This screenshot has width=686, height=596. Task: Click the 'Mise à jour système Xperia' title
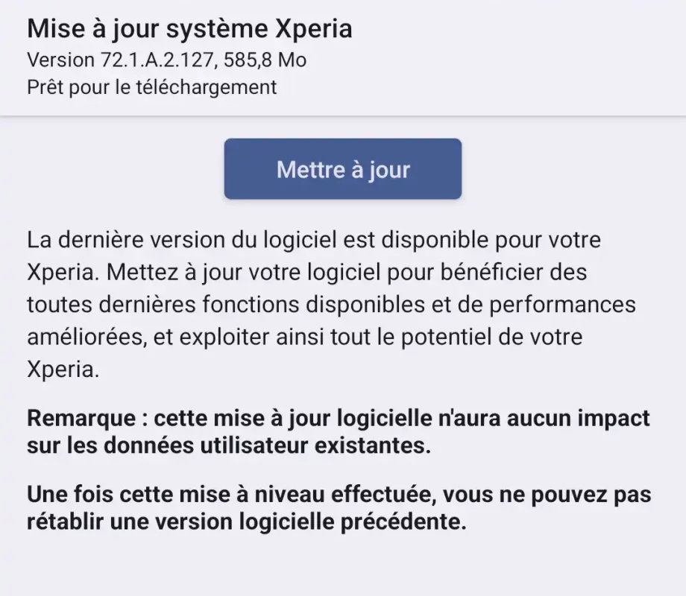click(189, 29)
